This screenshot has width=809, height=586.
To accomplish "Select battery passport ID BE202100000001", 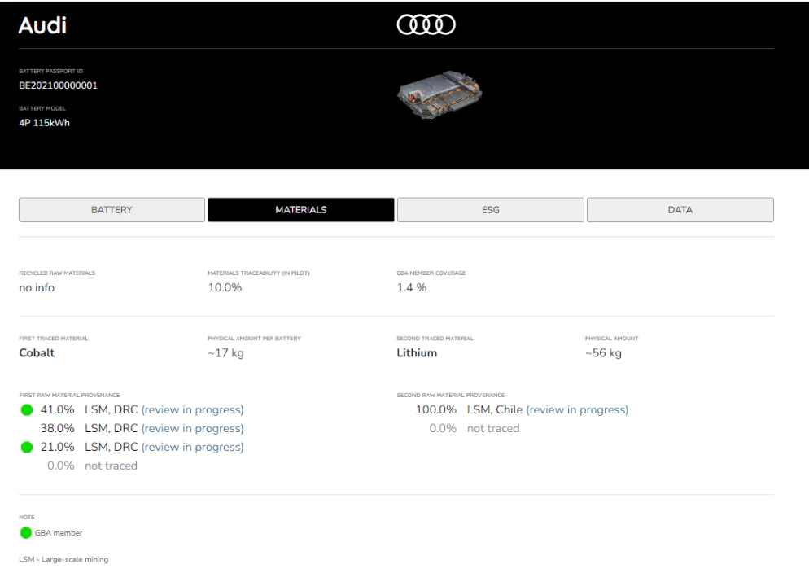I will pos(59,85).
